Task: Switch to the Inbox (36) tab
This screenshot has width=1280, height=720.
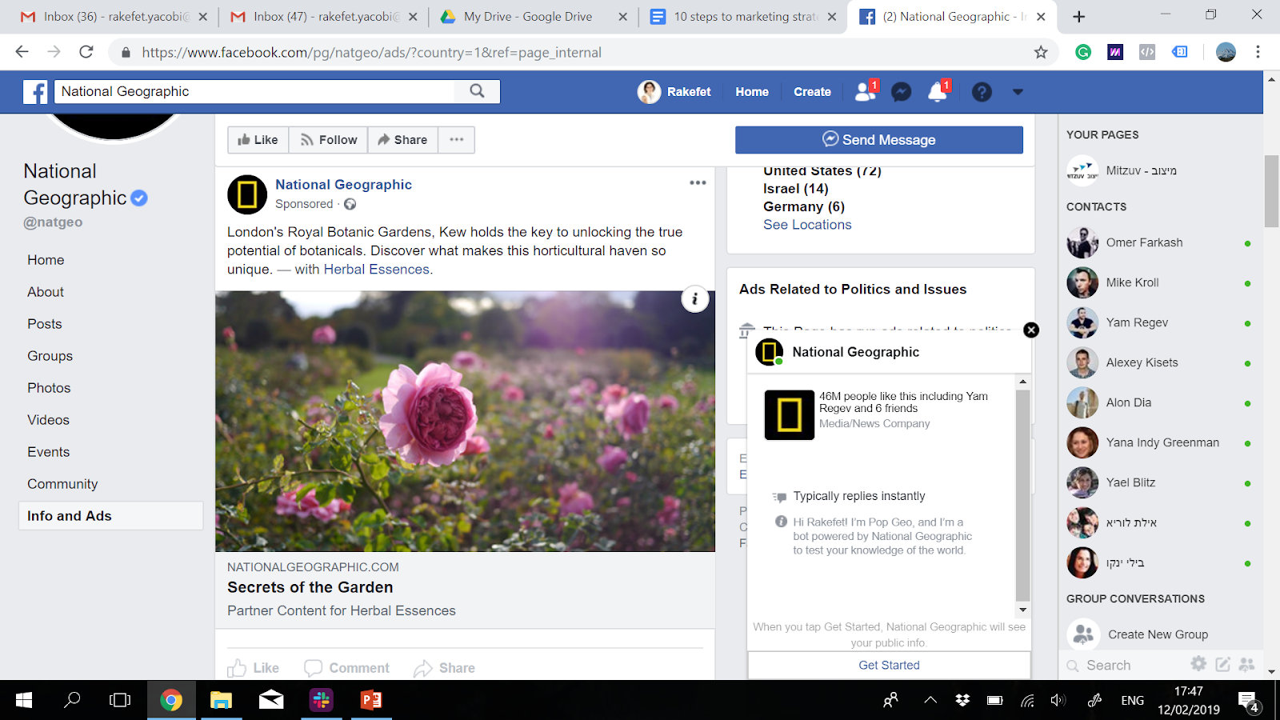Action: click(x=114, y=17)
